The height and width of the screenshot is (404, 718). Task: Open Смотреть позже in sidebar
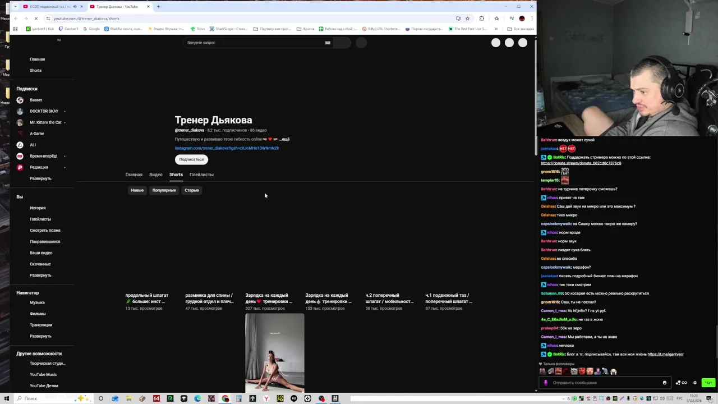[45, 231]
